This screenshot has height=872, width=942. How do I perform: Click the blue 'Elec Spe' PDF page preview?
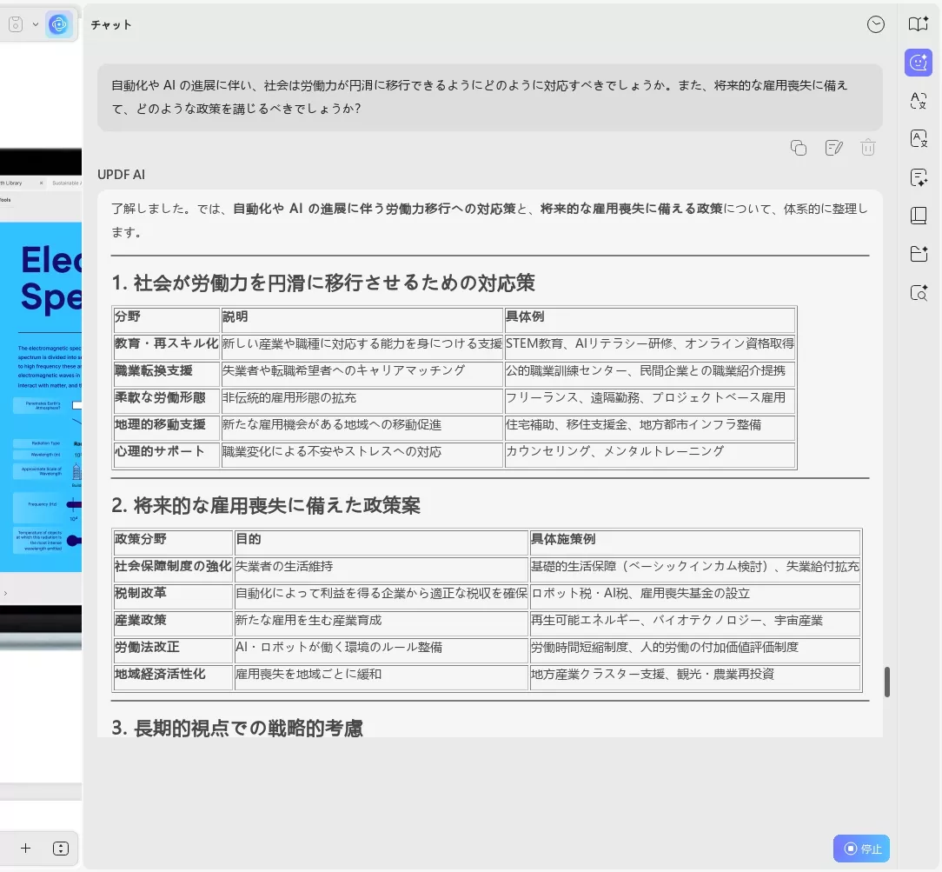[41, 396]
